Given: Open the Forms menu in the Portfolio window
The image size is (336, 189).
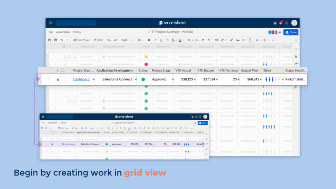Looking at the screenshot, I should click(x=77, y=32).
